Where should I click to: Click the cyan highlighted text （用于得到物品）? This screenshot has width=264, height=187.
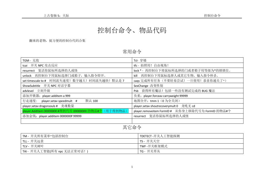tap(116, 111)
